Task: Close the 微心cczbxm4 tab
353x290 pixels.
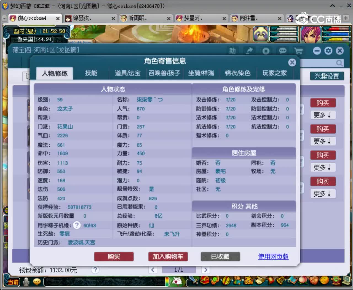Action: [58, 19]
